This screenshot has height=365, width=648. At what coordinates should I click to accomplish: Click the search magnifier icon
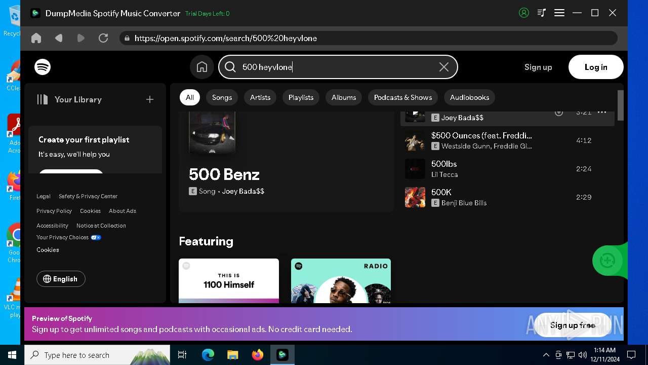click(230, 67)
